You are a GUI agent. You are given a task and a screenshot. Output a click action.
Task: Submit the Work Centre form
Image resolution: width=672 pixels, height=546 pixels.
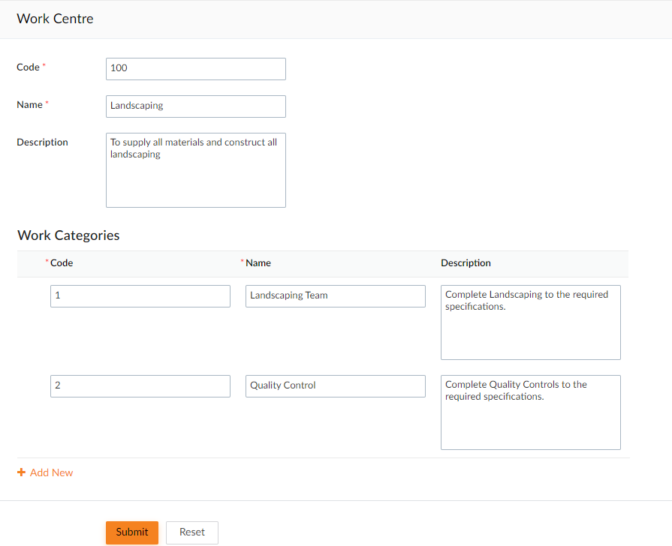tap(132, 532)
